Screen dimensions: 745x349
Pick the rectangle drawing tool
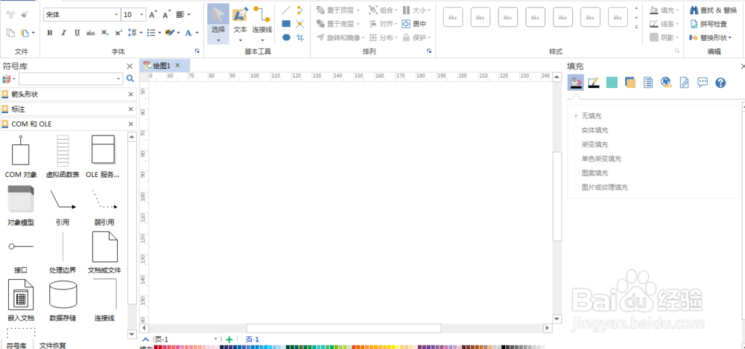[286, 24]
